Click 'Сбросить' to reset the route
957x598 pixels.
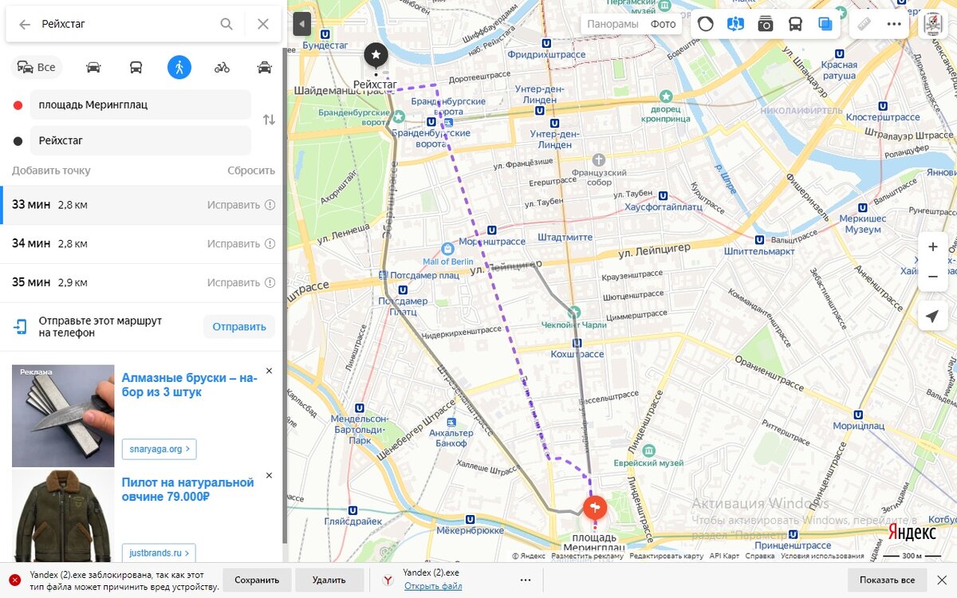tap(251, 171)
